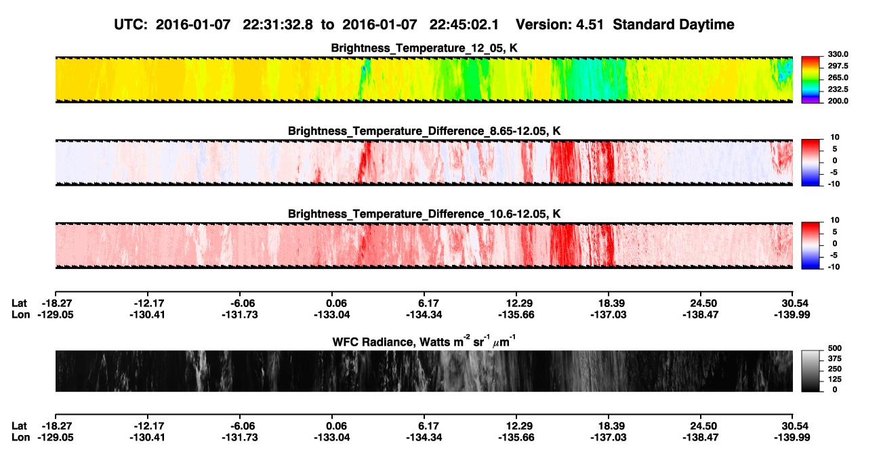Click the 297.5 colorbar label
Viewport: 881px width, 452px height.
(839, 66)
